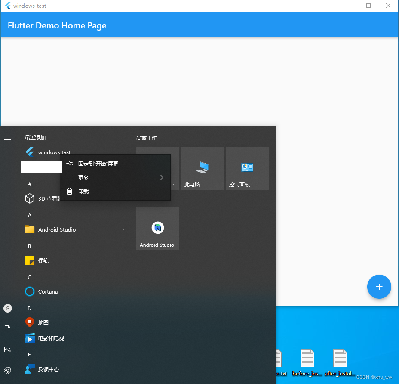
Task: Click the Pictures icon in Start sidebar
Action: (x=7, y=349)
